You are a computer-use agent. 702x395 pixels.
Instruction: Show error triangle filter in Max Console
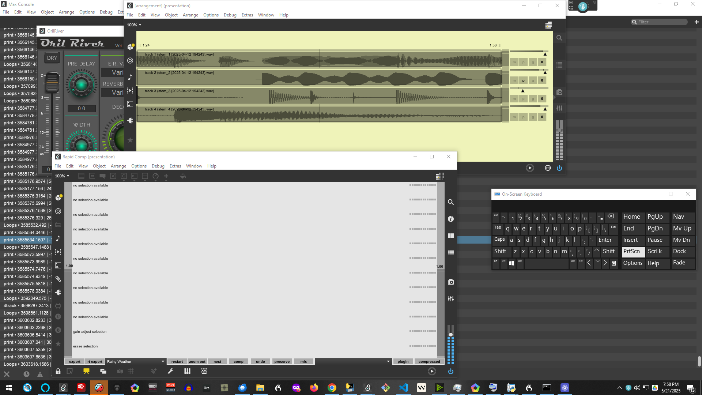(x=40, y=374)
